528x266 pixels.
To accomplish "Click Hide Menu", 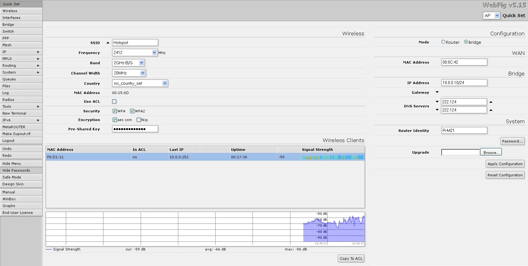I will [x=21, y=164].
